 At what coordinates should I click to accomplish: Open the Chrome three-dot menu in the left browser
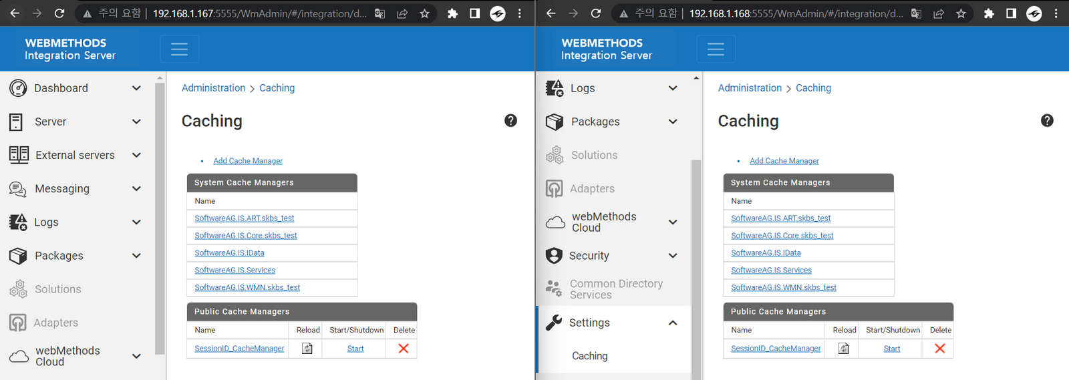520,13
